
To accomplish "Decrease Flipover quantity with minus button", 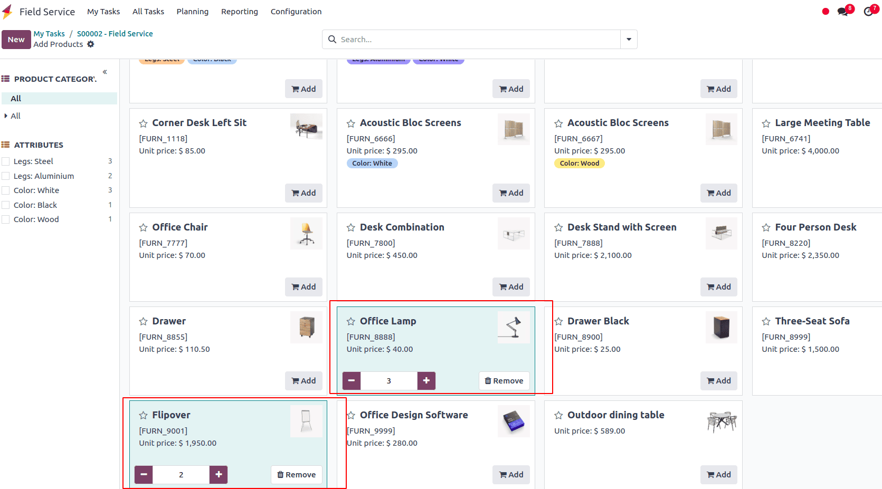I will [x=144, y=474].
